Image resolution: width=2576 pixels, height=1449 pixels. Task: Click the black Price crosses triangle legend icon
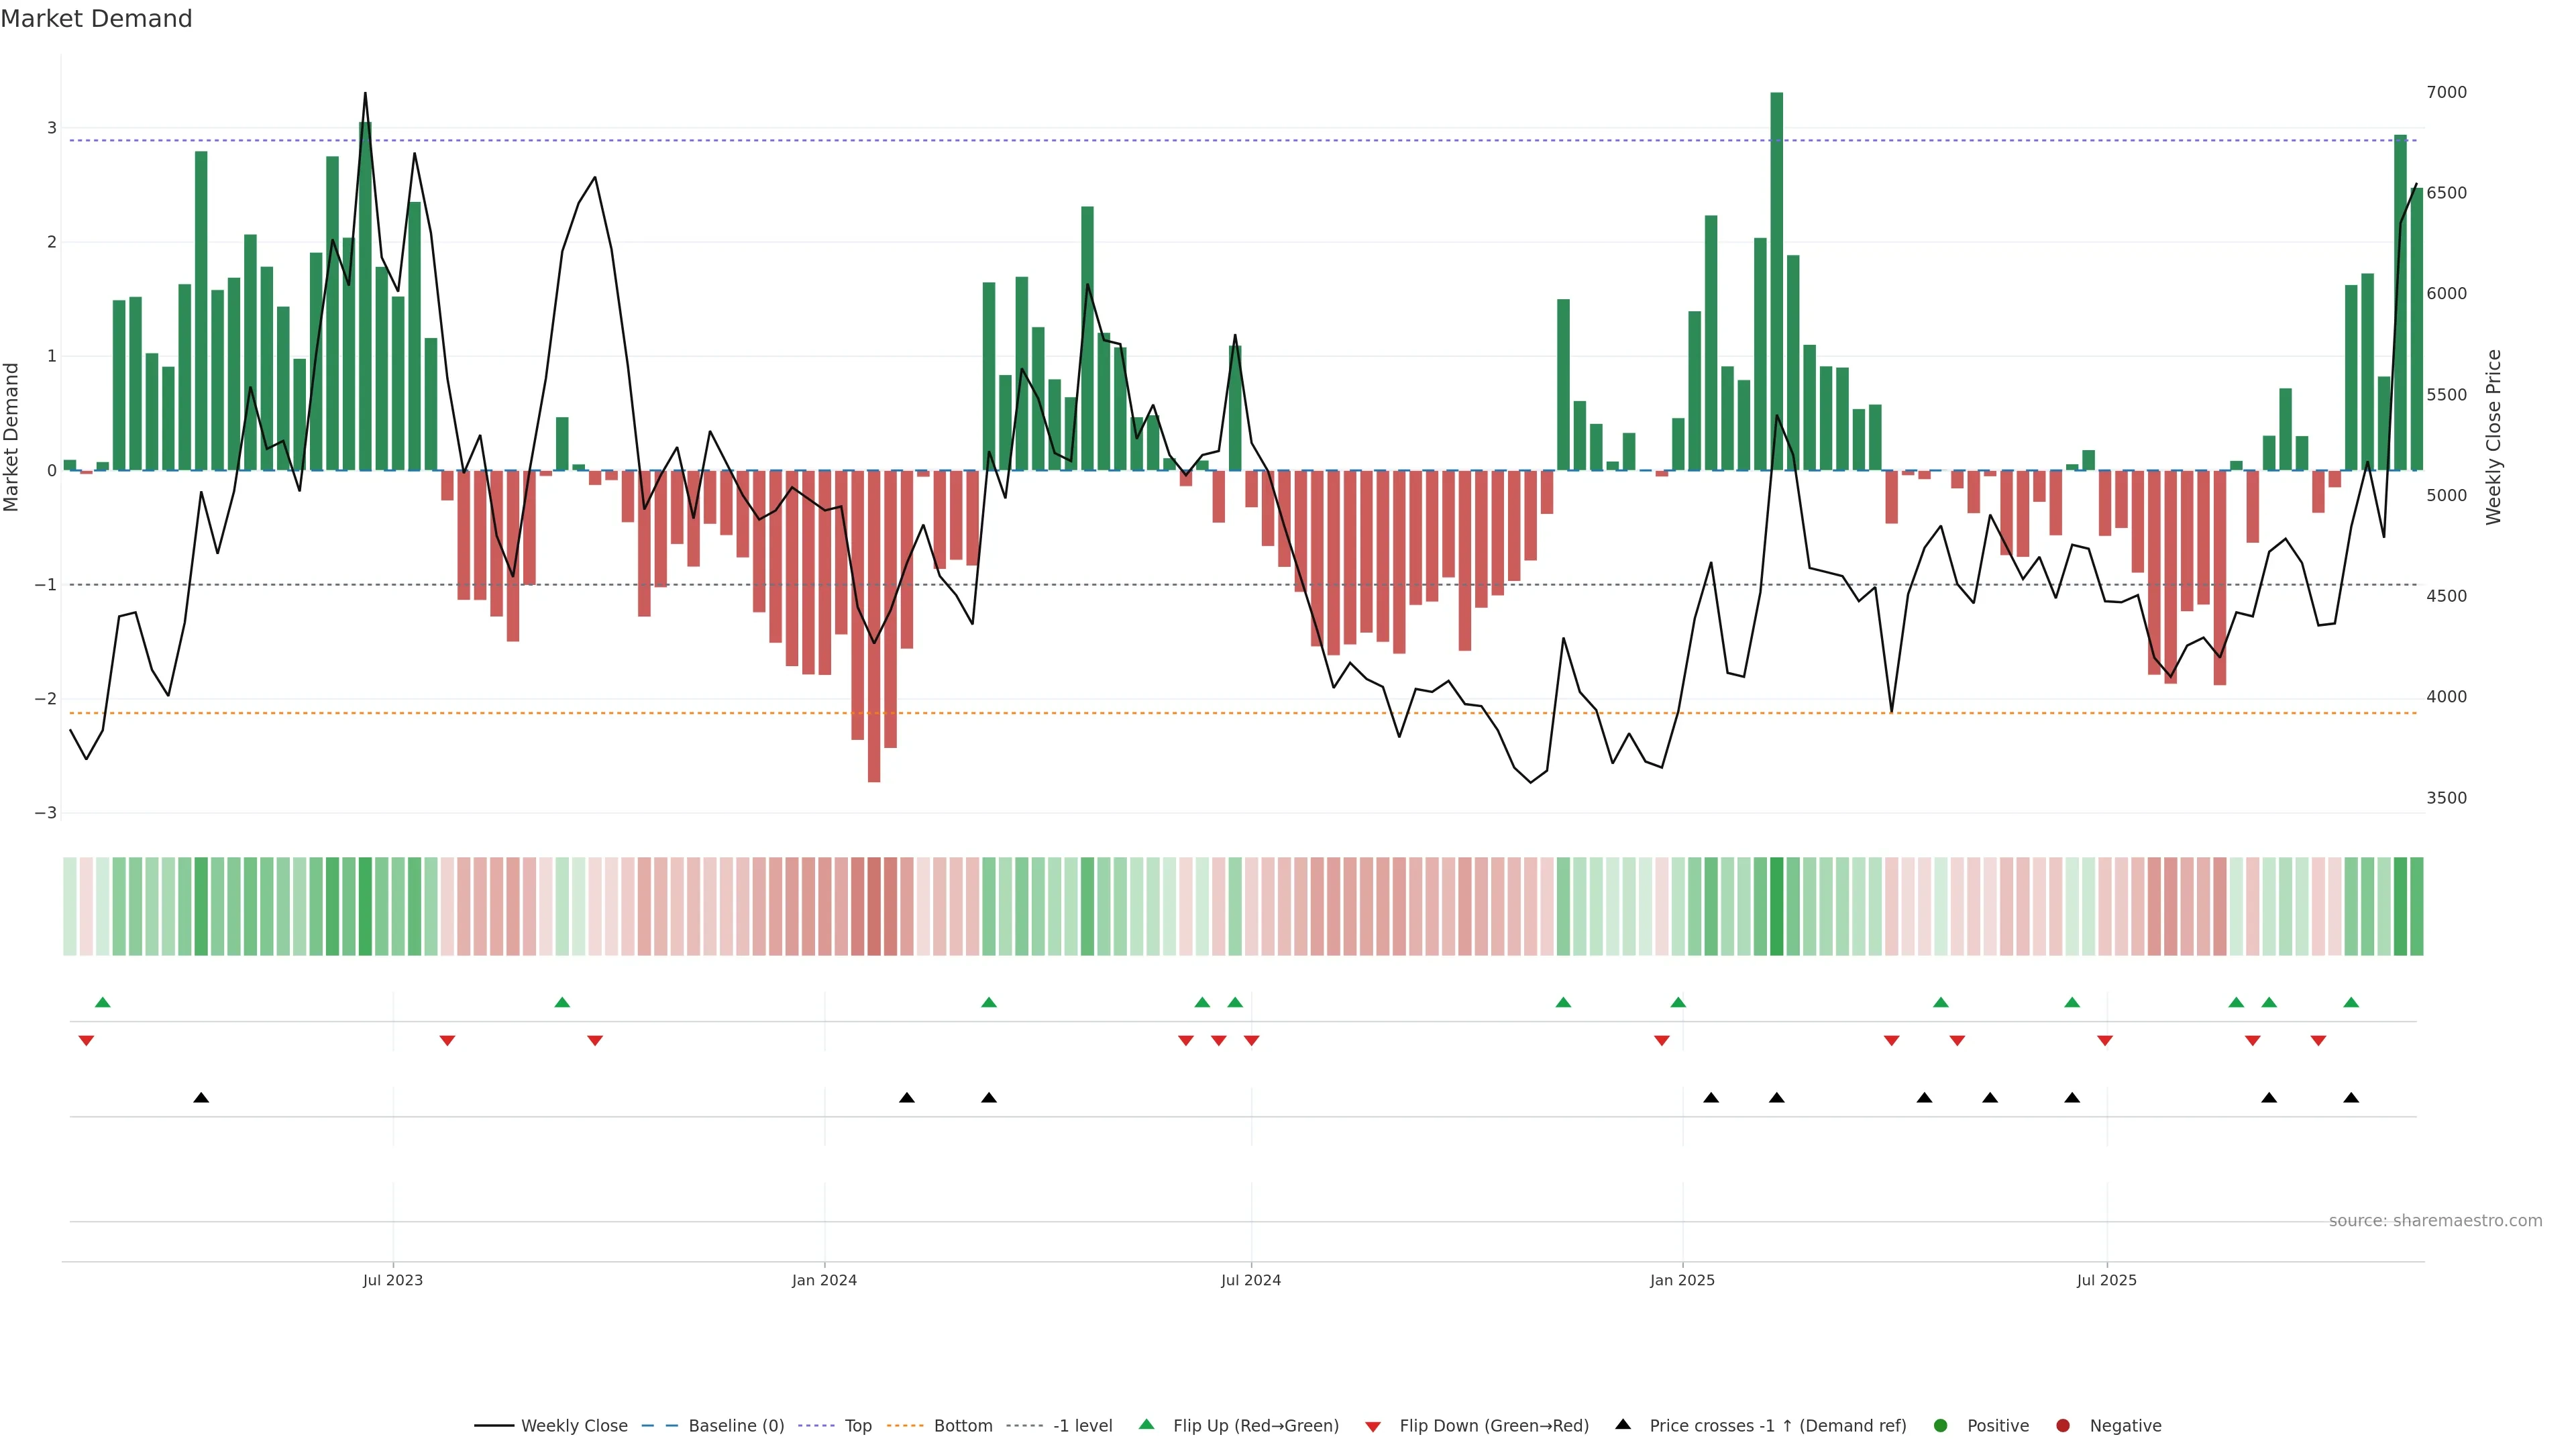click(1623, 1424)
